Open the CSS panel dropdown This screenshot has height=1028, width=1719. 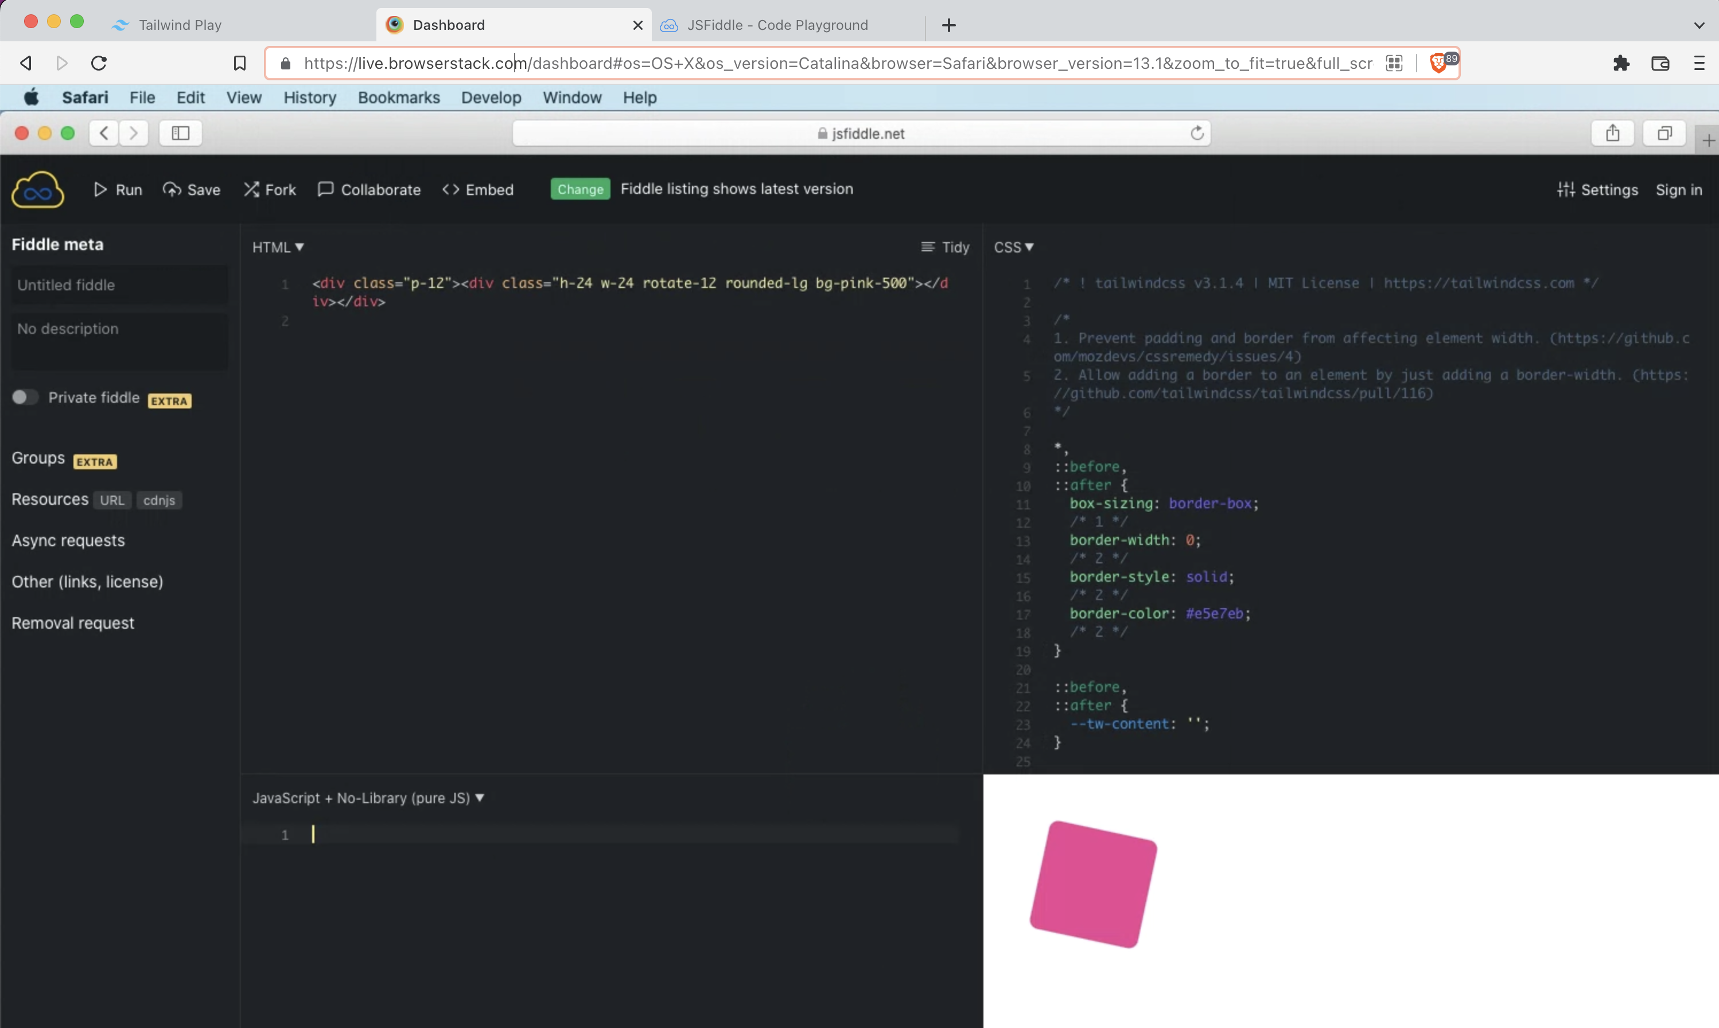[1013, 247]
